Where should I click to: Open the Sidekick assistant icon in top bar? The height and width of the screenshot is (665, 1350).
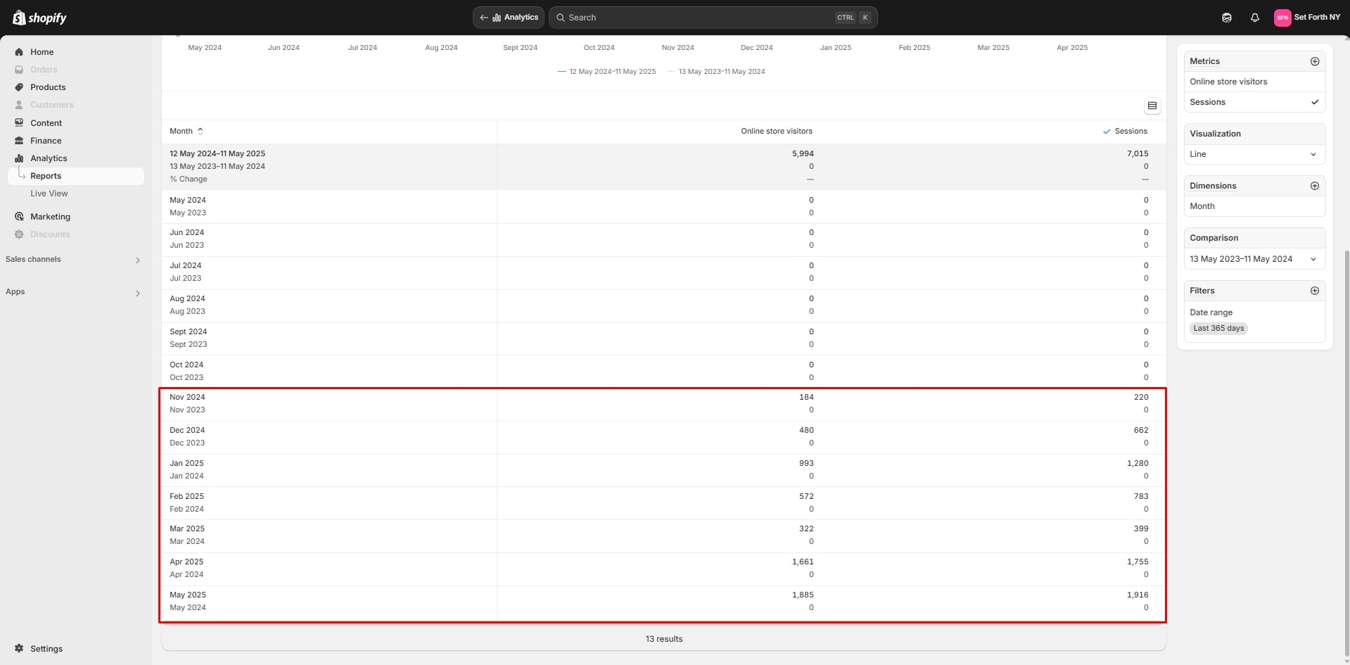pyautogui.click(x=1226, y=18)
